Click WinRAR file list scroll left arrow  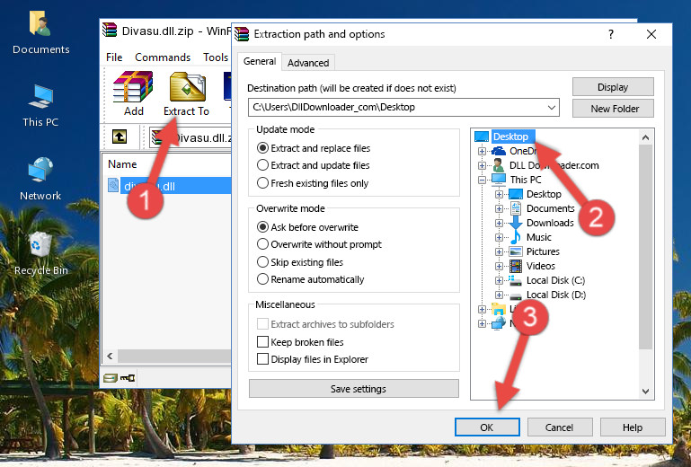tap(110, 356)
